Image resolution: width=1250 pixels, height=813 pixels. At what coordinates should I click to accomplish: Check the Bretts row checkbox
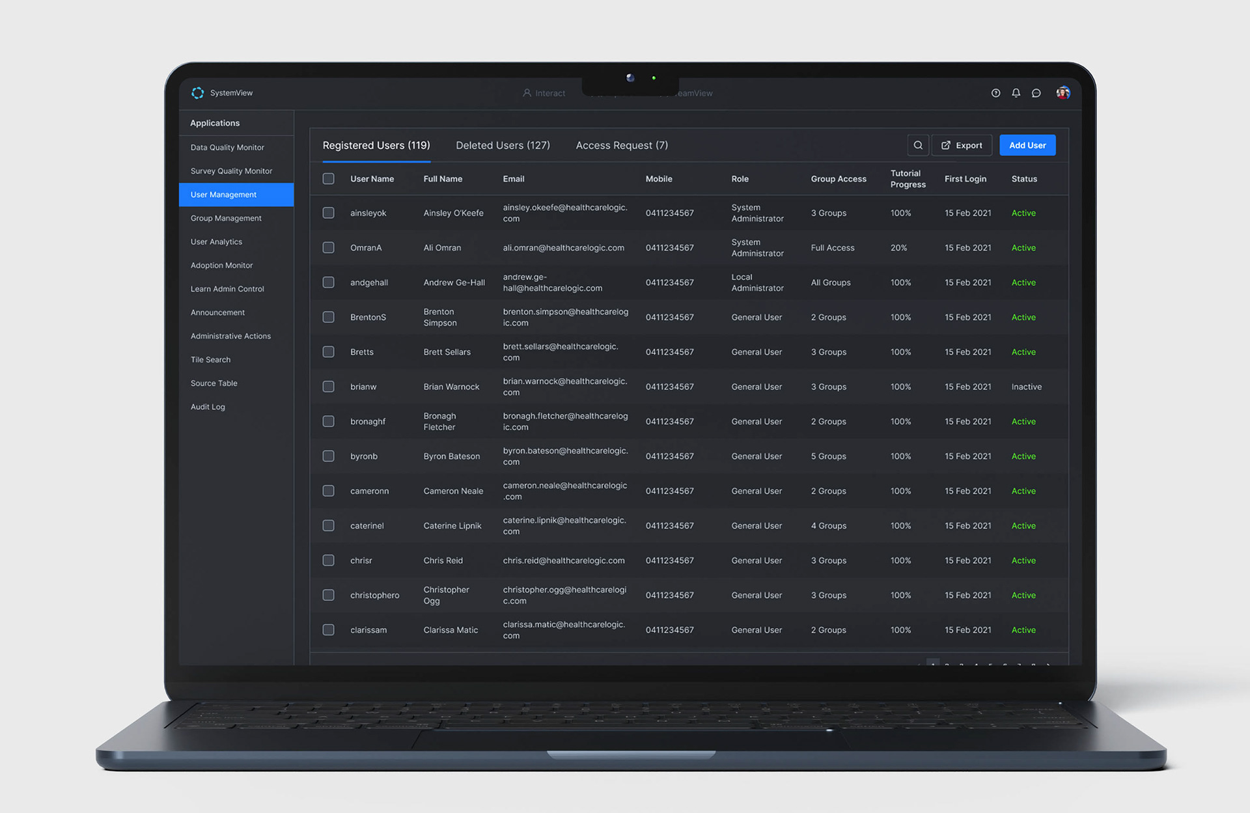click(x=329, y=351)
